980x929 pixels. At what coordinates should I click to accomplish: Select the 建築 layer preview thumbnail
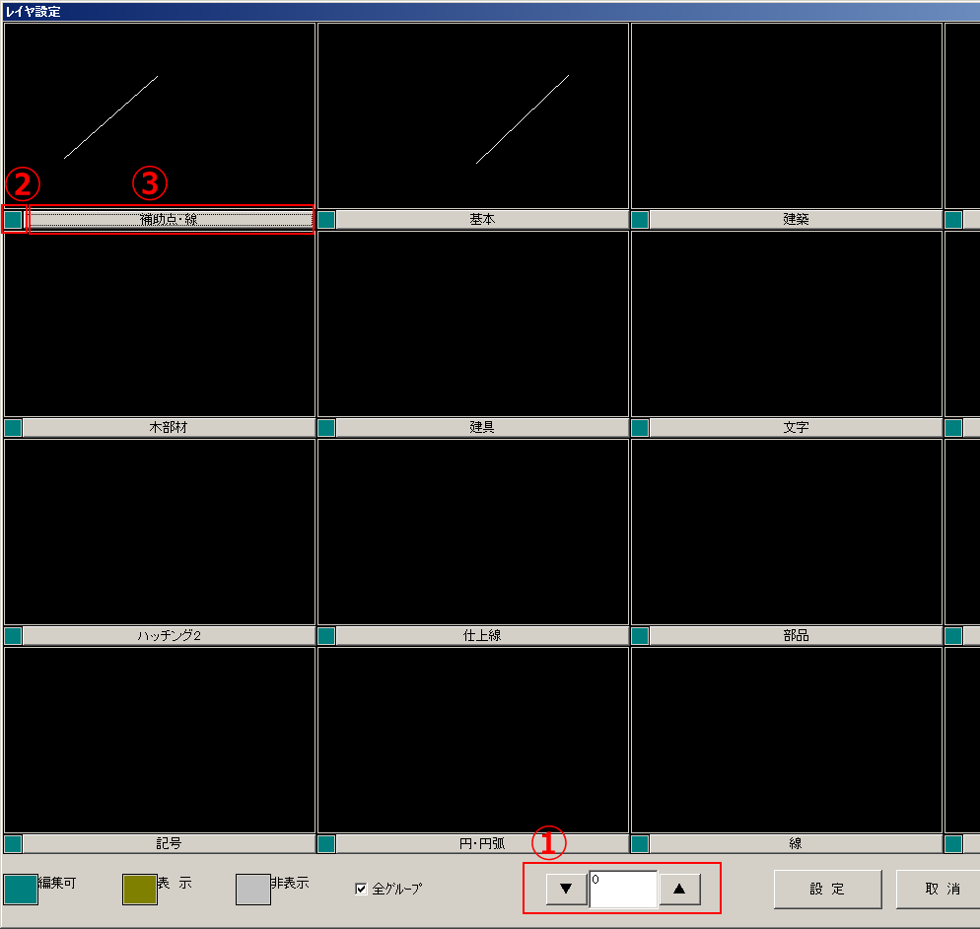pos(787,115)
